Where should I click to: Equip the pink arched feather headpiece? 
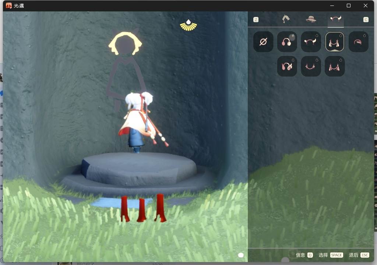tap(359, 42)
